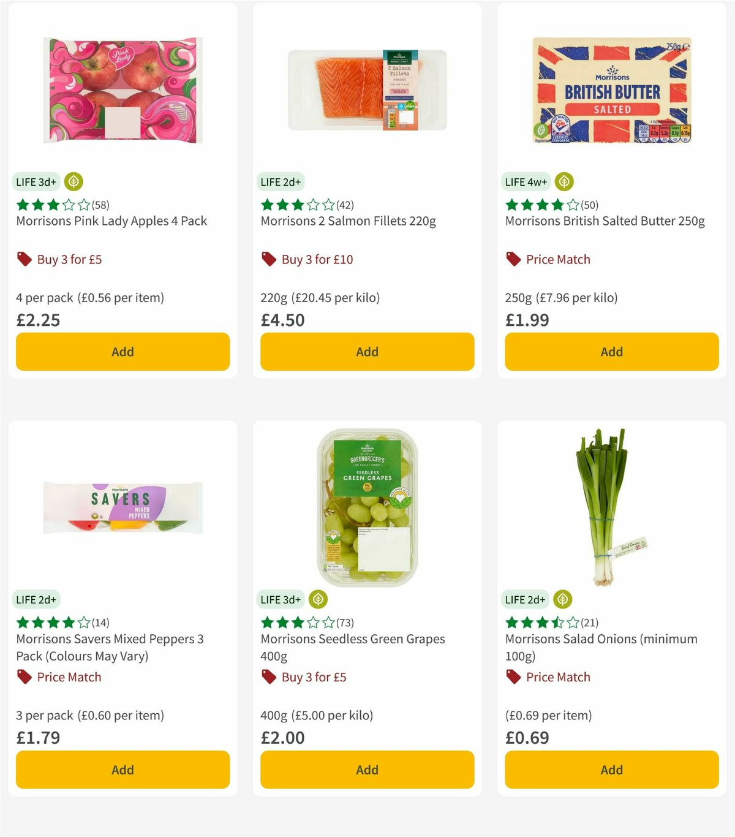Expand reviews (14) for Savers Mixed Peppers

[99, 623]
